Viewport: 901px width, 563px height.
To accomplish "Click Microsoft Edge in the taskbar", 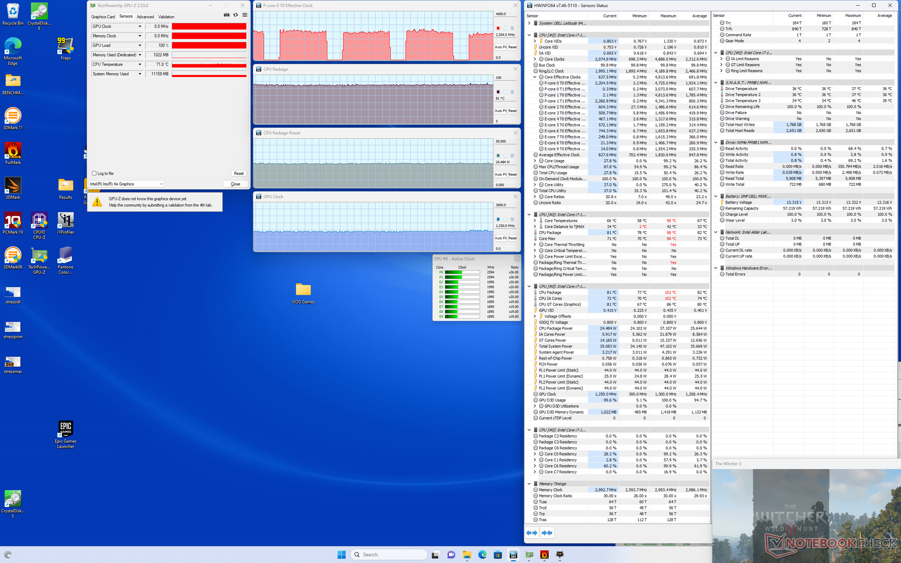I will [x=482, y=555].
